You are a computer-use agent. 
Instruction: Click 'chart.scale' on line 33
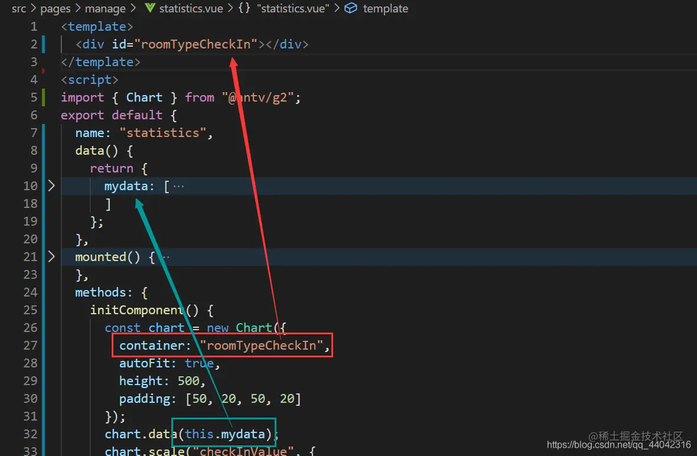click(145, 451)
